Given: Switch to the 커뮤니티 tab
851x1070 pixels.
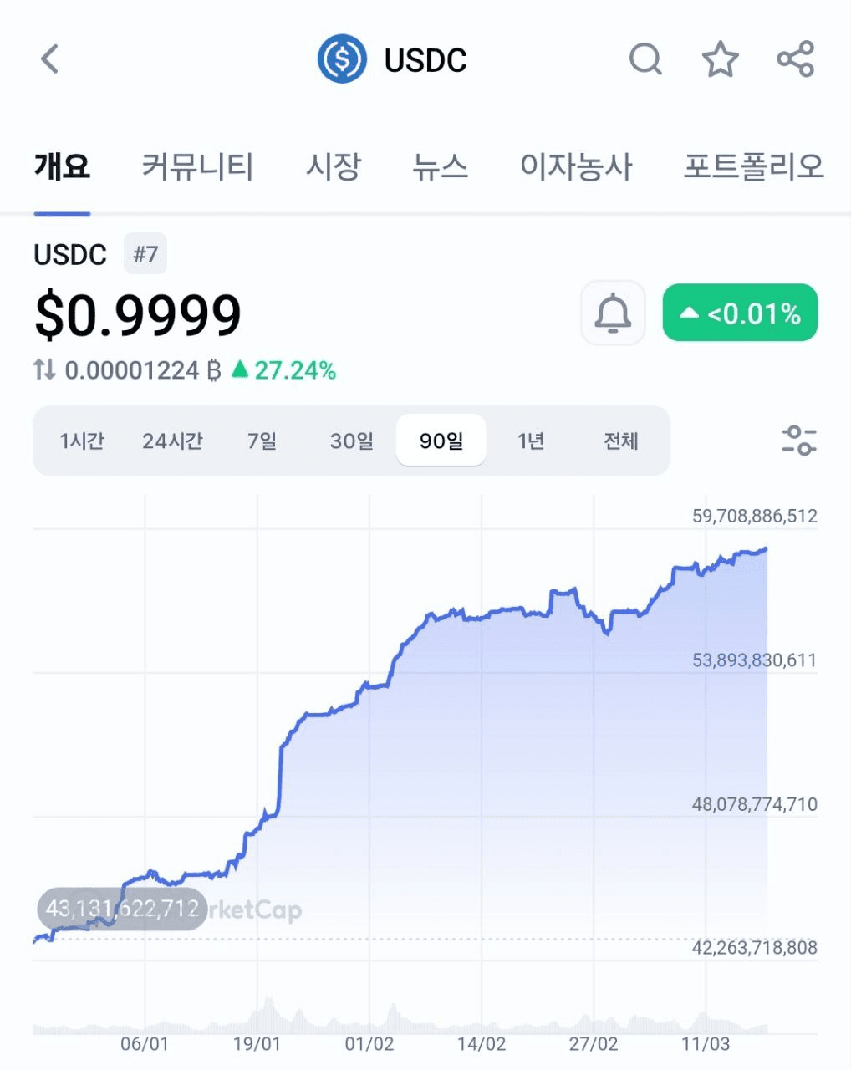Looking at the screenshot, I should 197,166.
